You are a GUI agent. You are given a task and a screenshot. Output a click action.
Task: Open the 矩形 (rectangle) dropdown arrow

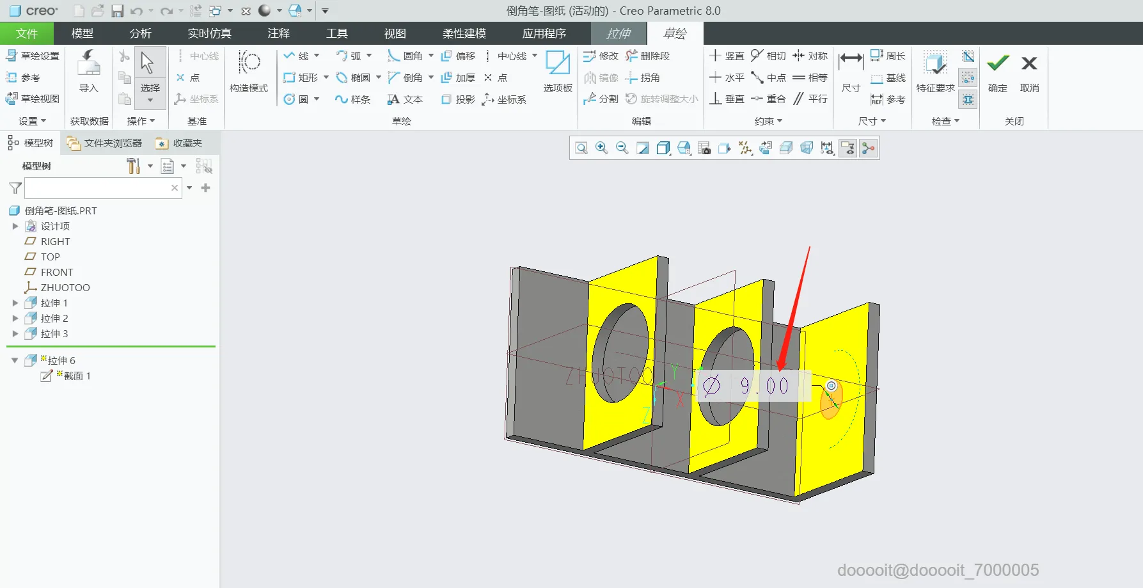coord(326,77)
